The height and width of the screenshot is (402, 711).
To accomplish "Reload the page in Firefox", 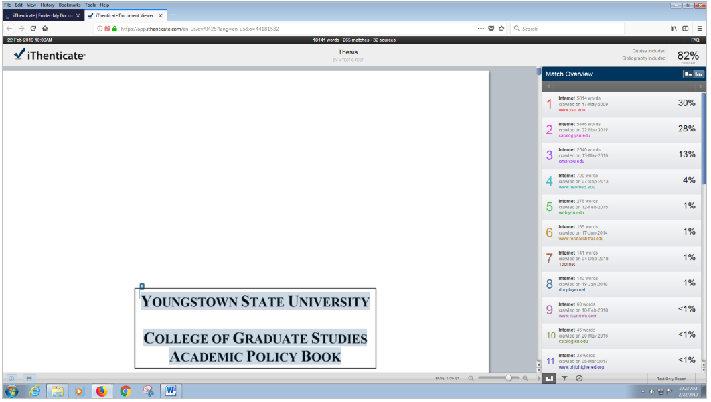I will 33,29.
